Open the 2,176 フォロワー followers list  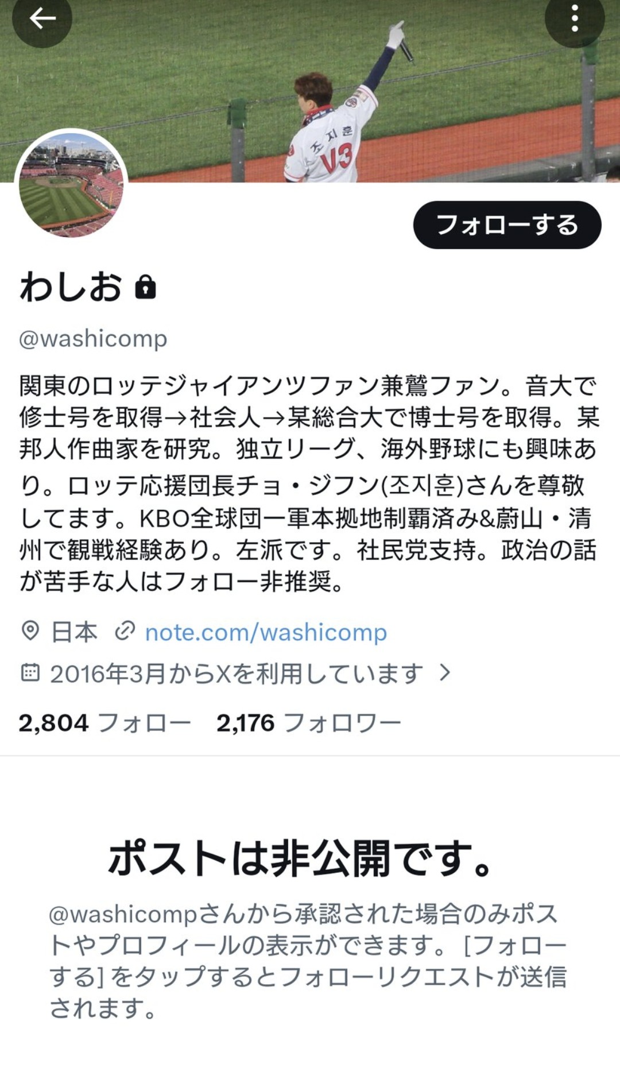[x=308, y=722]
